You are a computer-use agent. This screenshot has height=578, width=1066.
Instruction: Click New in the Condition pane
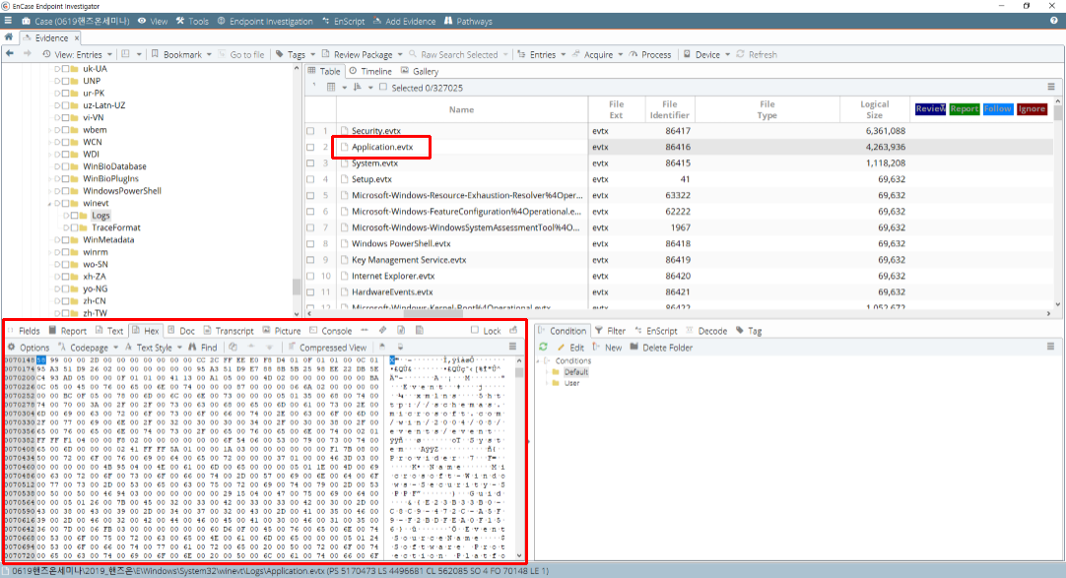click(607, 347)
